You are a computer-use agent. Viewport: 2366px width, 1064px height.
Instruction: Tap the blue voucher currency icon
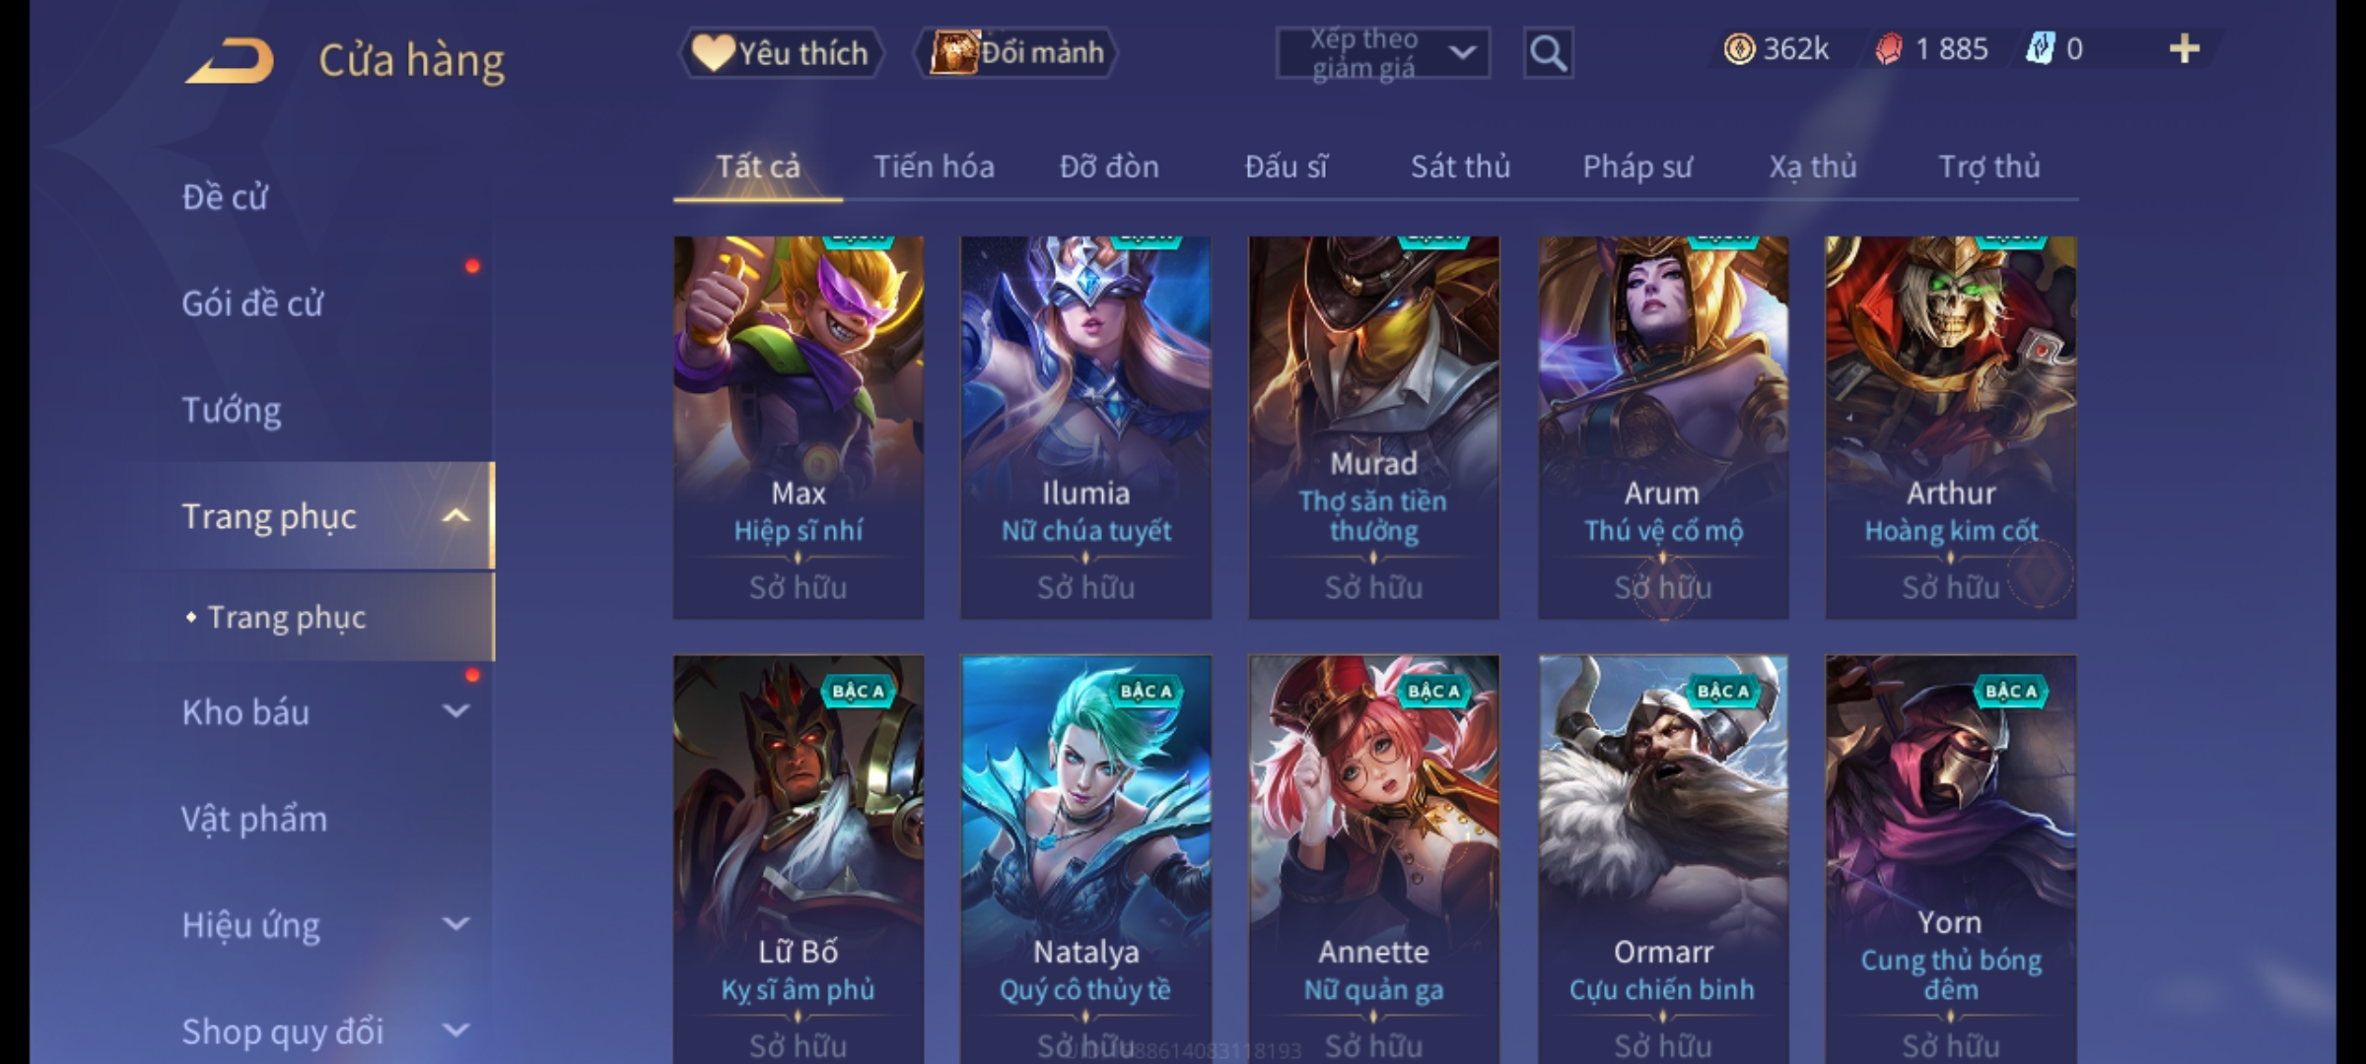pyautogui.click(x=2040, y=49)
